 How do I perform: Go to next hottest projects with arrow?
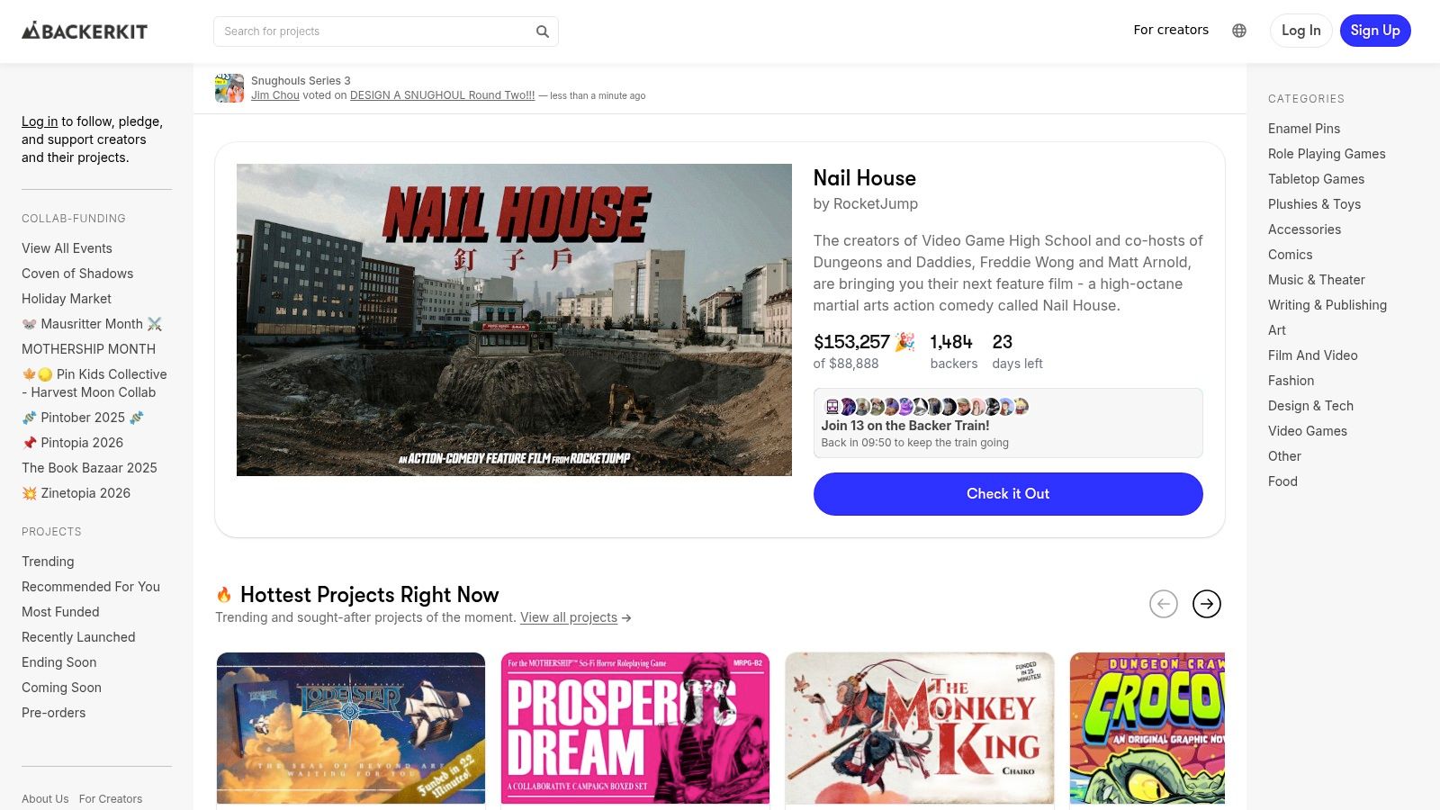(1207, 604)
